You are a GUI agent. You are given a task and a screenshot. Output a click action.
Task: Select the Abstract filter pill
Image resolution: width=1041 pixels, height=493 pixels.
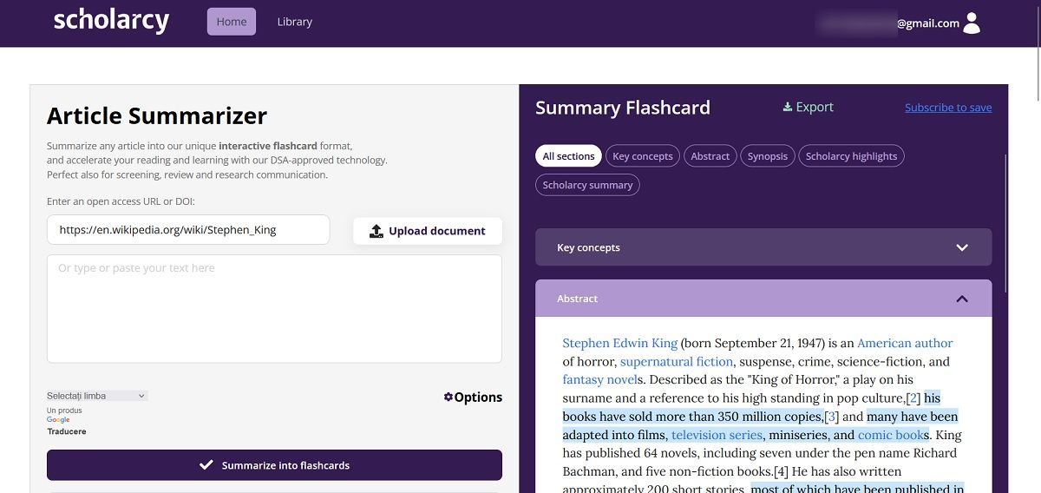coord(710,156)
